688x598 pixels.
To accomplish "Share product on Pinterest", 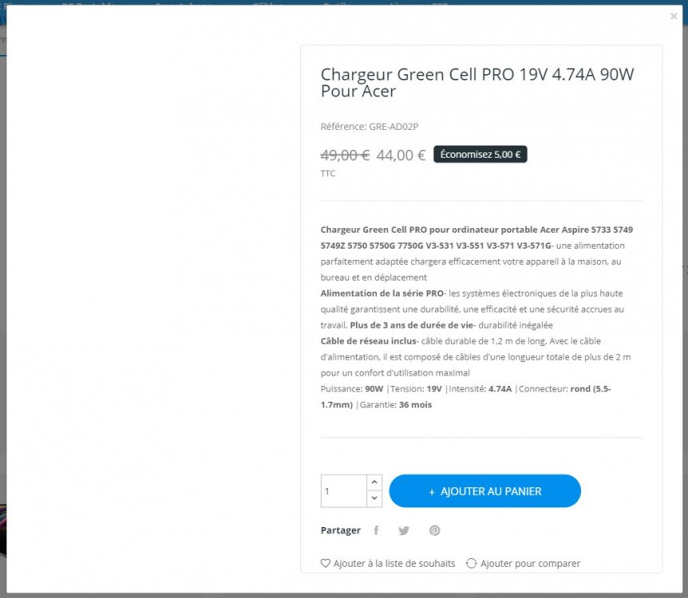I will tap(434, 530).
